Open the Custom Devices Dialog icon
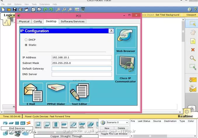 83,9
